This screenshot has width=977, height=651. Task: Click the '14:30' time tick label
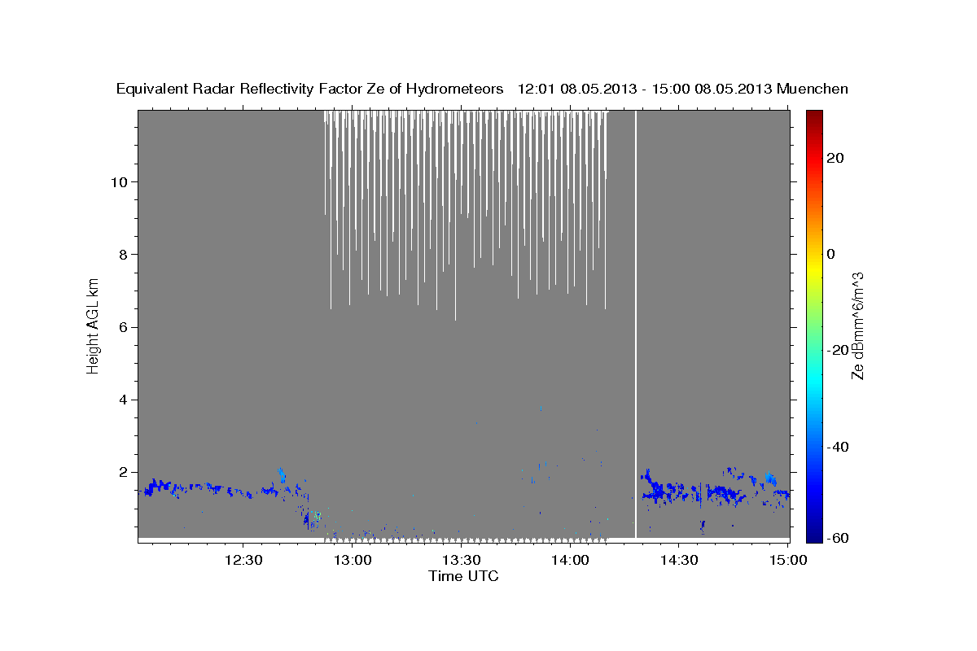[x=679, y=560]
